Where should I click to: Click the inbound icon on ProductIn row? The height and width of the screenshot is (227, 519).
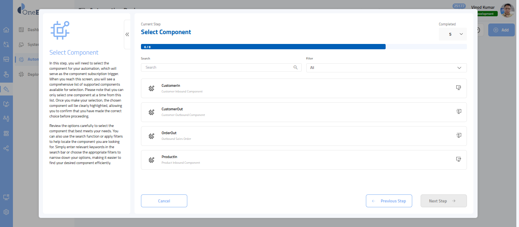click(459, 159)
